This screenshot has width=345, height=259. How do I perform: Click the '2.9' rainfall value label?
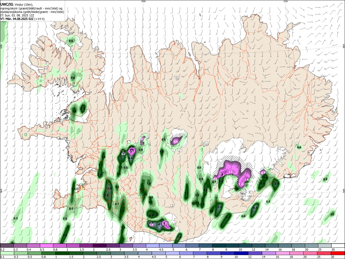point(109,188)
